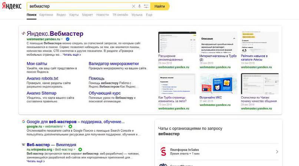Open thumbnail above Как Турбо-страницы изменились
Image resolution: width=299 pixels, height=166 pixels.
tap(177, 84)
